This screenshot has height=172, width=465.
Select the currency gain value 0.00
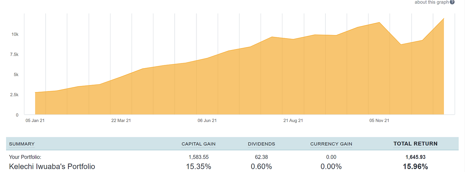coord(331,157)
